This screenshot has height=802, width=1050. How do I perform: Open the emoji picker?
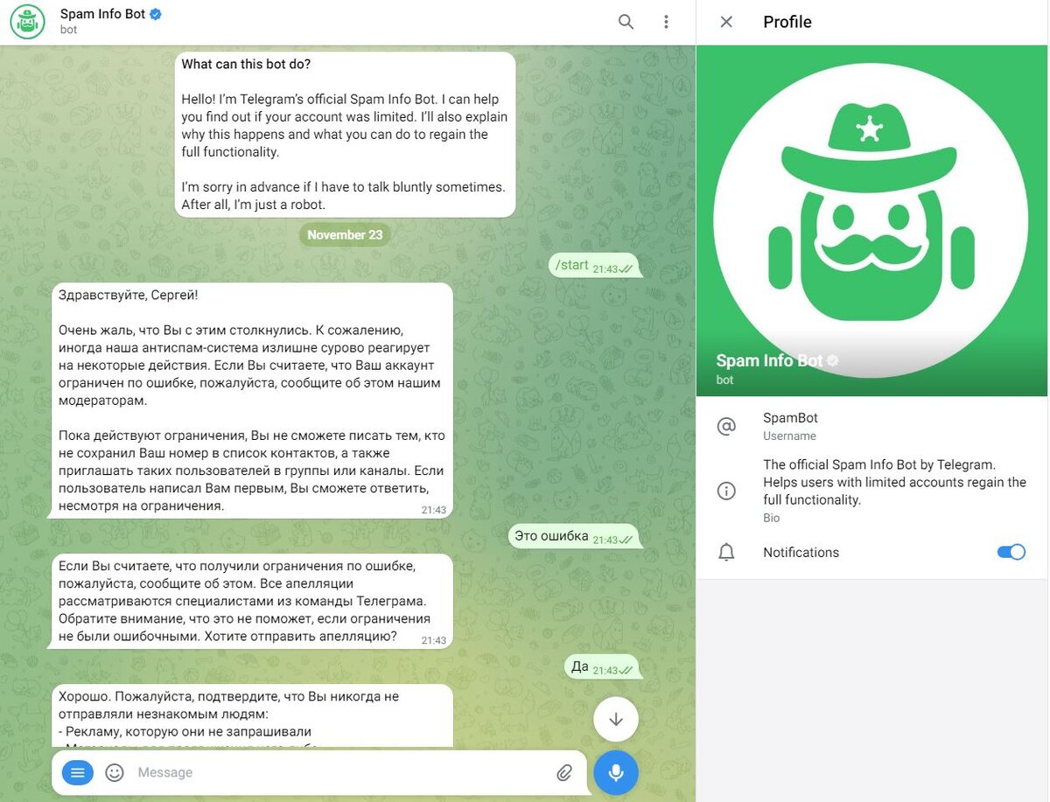pos(115,772)
